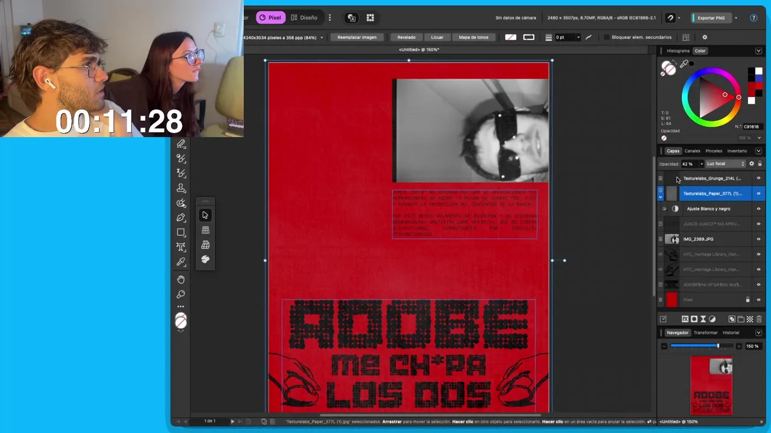The width and height of the screenshot is (771, 433).
Task: Click the Licuar button
Action: coord(437,37)
